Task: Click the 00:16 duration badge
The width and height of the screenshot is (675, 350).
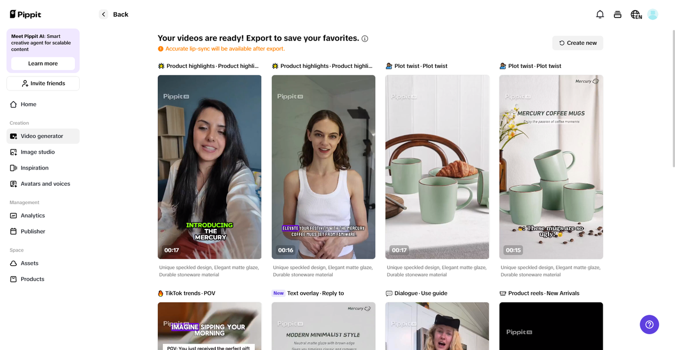Action: pyautogui.click(x=285, y=250)
